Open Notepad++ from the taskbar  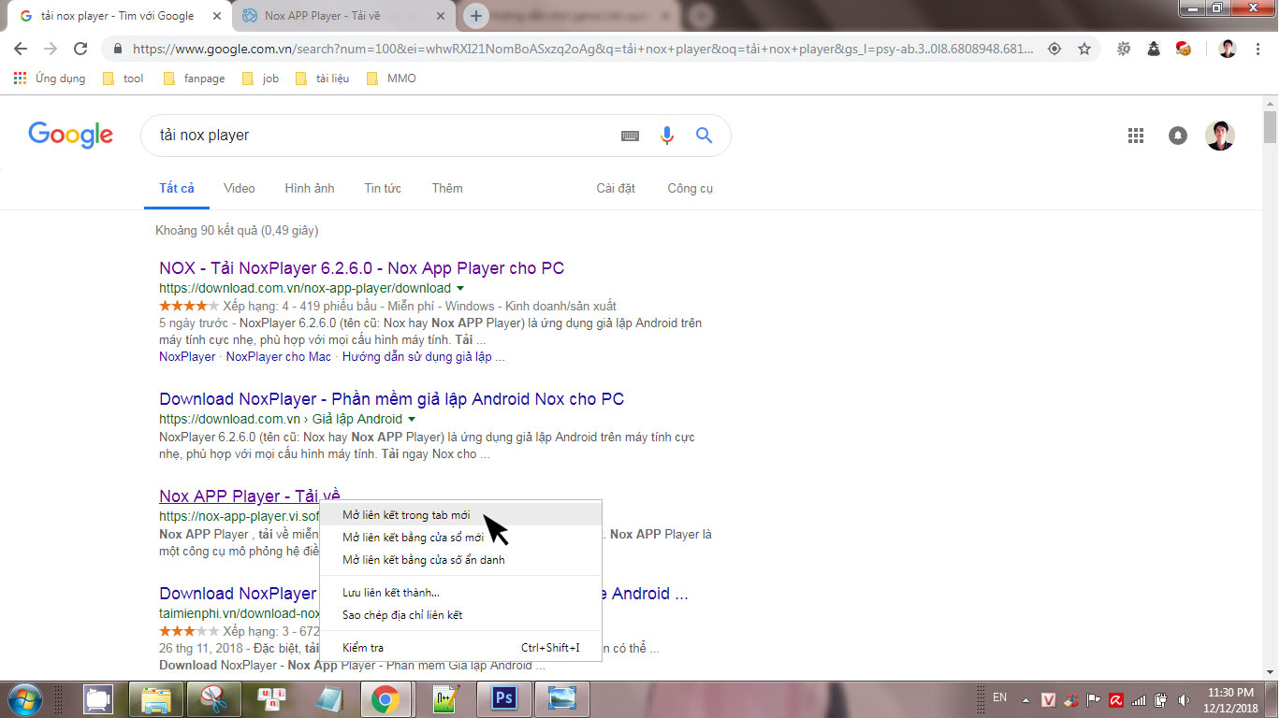[x=446, y=698]
